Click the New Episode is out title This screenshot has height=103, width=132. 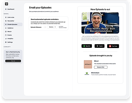click(x=100, y=10)
